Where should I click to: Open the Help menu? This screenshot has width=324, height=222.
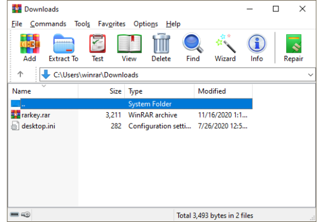click(173, 24)
